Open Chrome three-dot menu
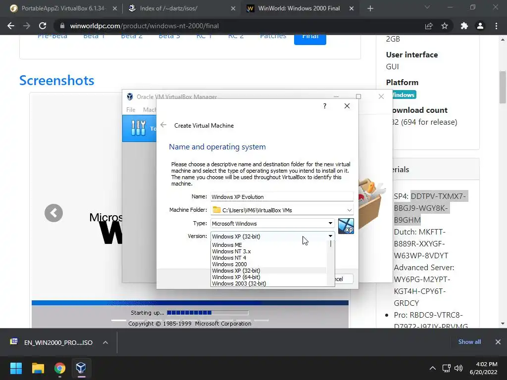 pyautogui.click(x=496, y=26)
